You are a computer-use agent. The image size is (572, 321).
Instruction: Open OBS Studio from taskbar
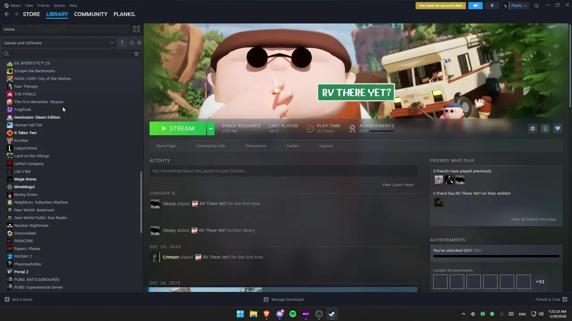319,314
